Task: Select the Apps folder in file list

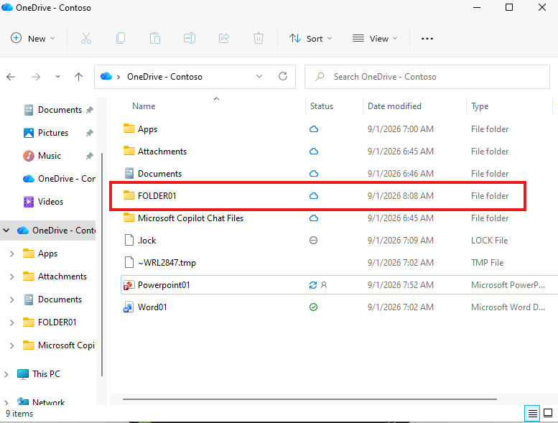Action: 147,129
